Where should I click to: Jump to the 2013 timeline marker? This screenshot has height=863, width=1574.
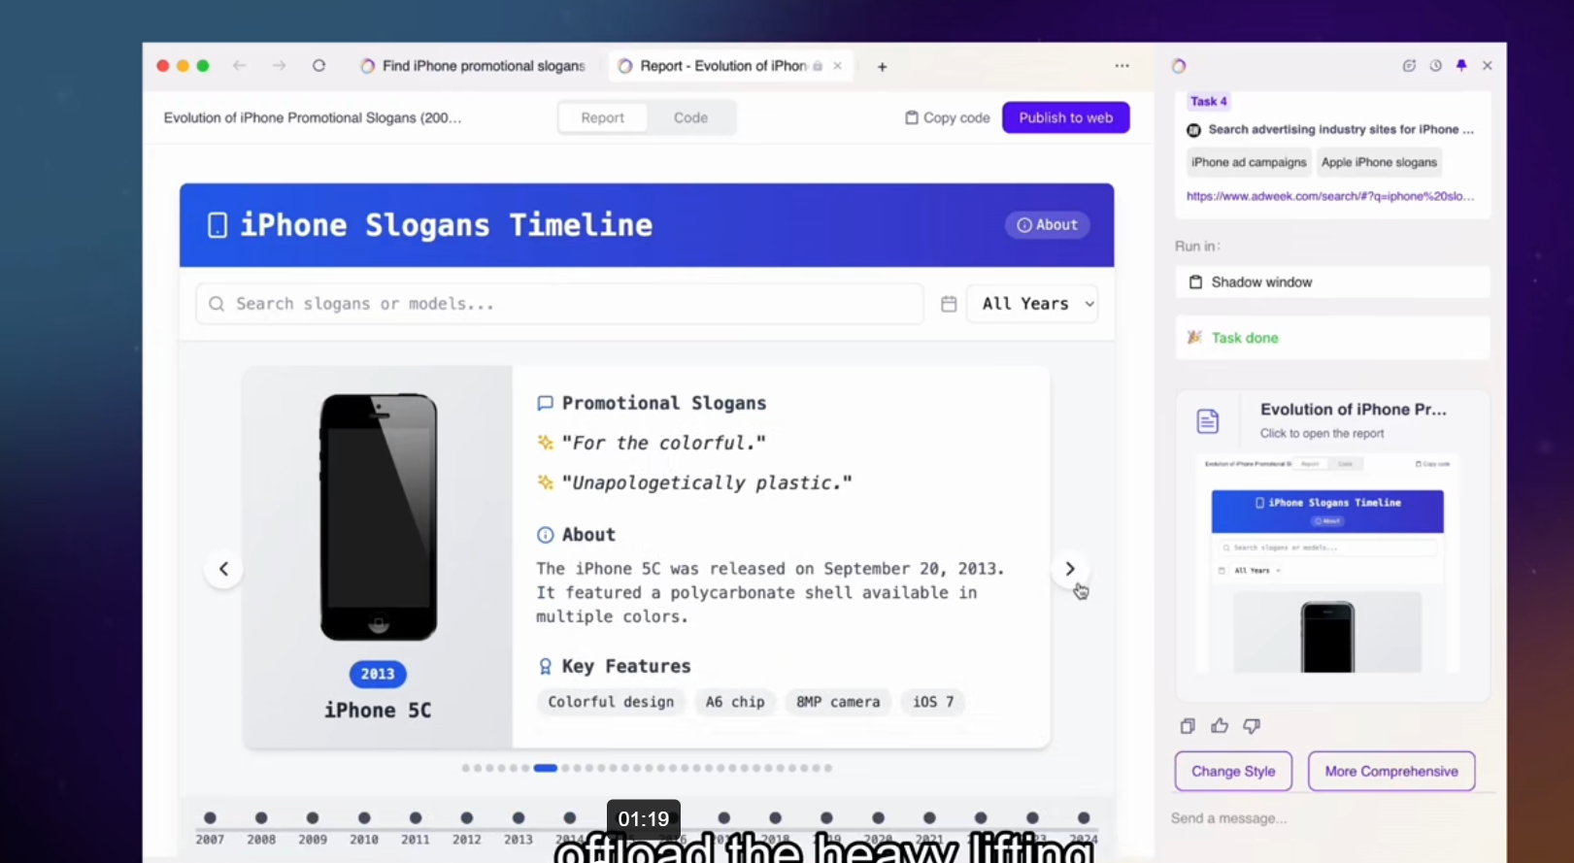click(519, 818)
